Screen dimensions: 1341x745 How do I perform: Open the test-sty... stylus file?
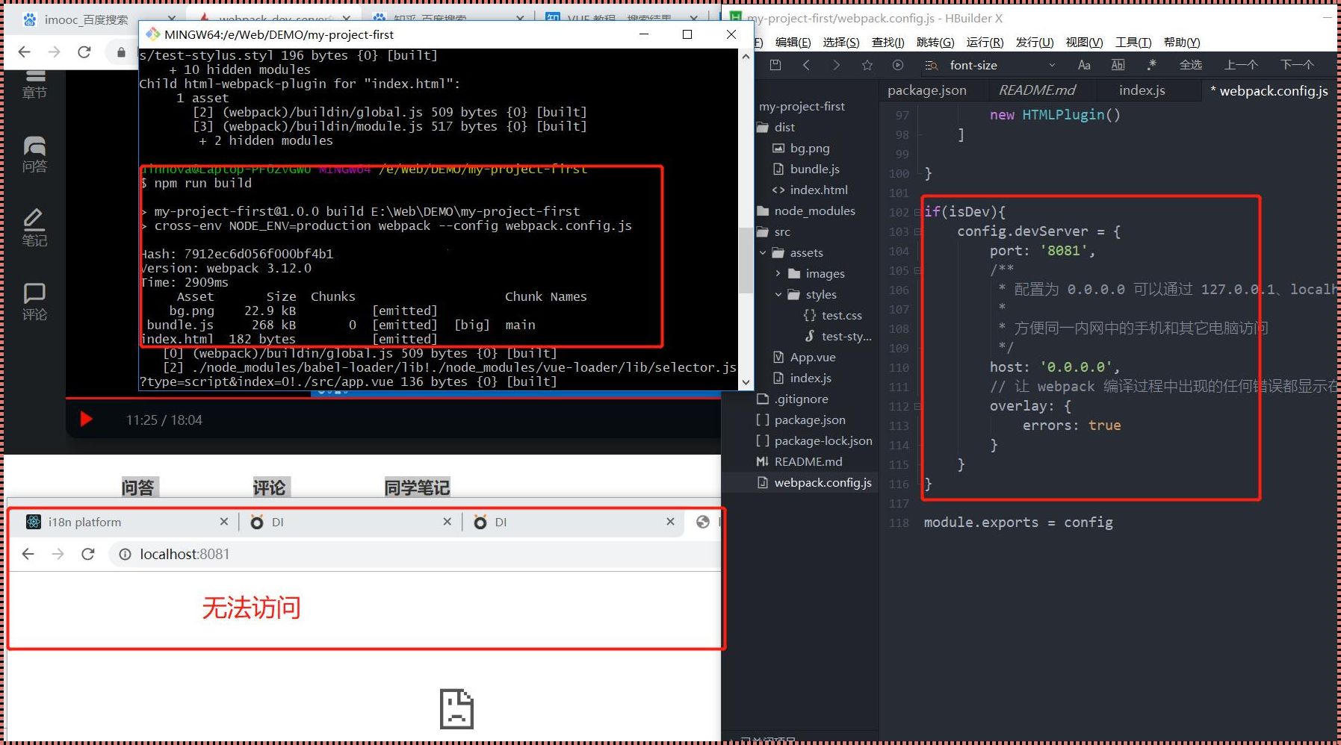[x=846, y=337]
